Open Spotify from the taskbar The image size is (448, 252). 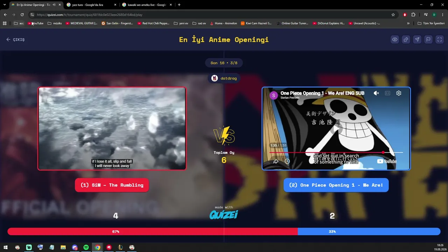click(x=86, y=247)
